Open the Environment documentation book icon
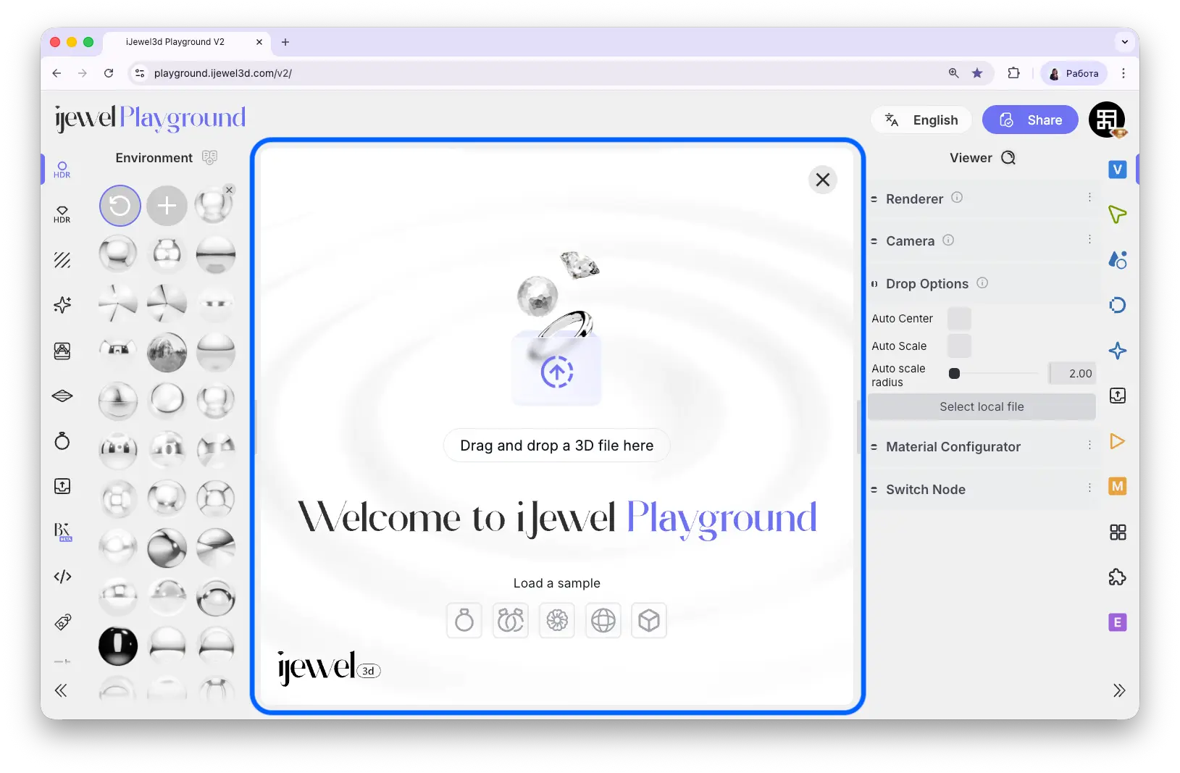Viewport: 1180px width, 773px height. (x=210, y=157)
